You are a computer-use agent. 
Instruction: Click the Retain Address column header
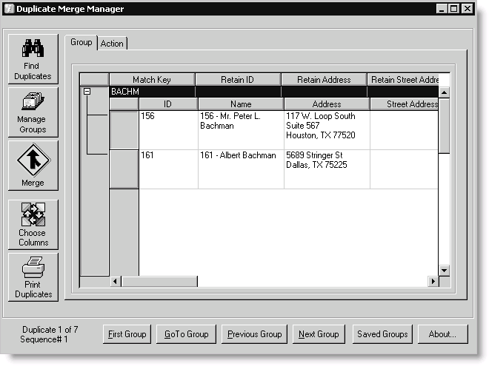(x=324, y=80)
